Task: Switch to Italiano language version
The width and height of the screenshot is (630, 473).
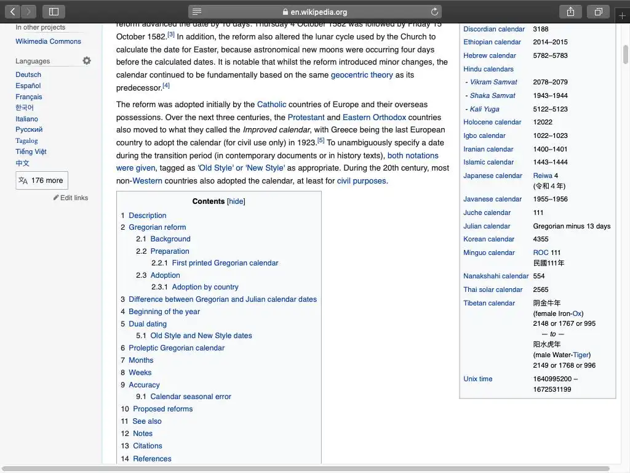Action: [26, 119]
